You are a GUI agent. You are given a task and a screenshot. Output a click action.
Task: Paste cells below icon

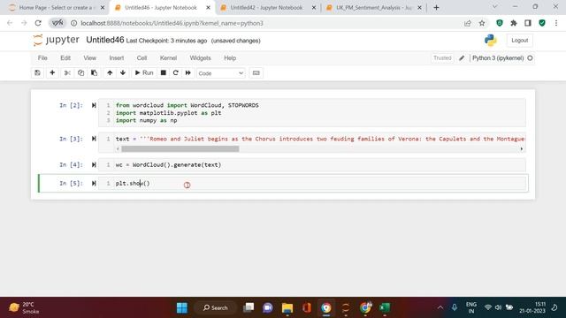click(x=95, y=72)
